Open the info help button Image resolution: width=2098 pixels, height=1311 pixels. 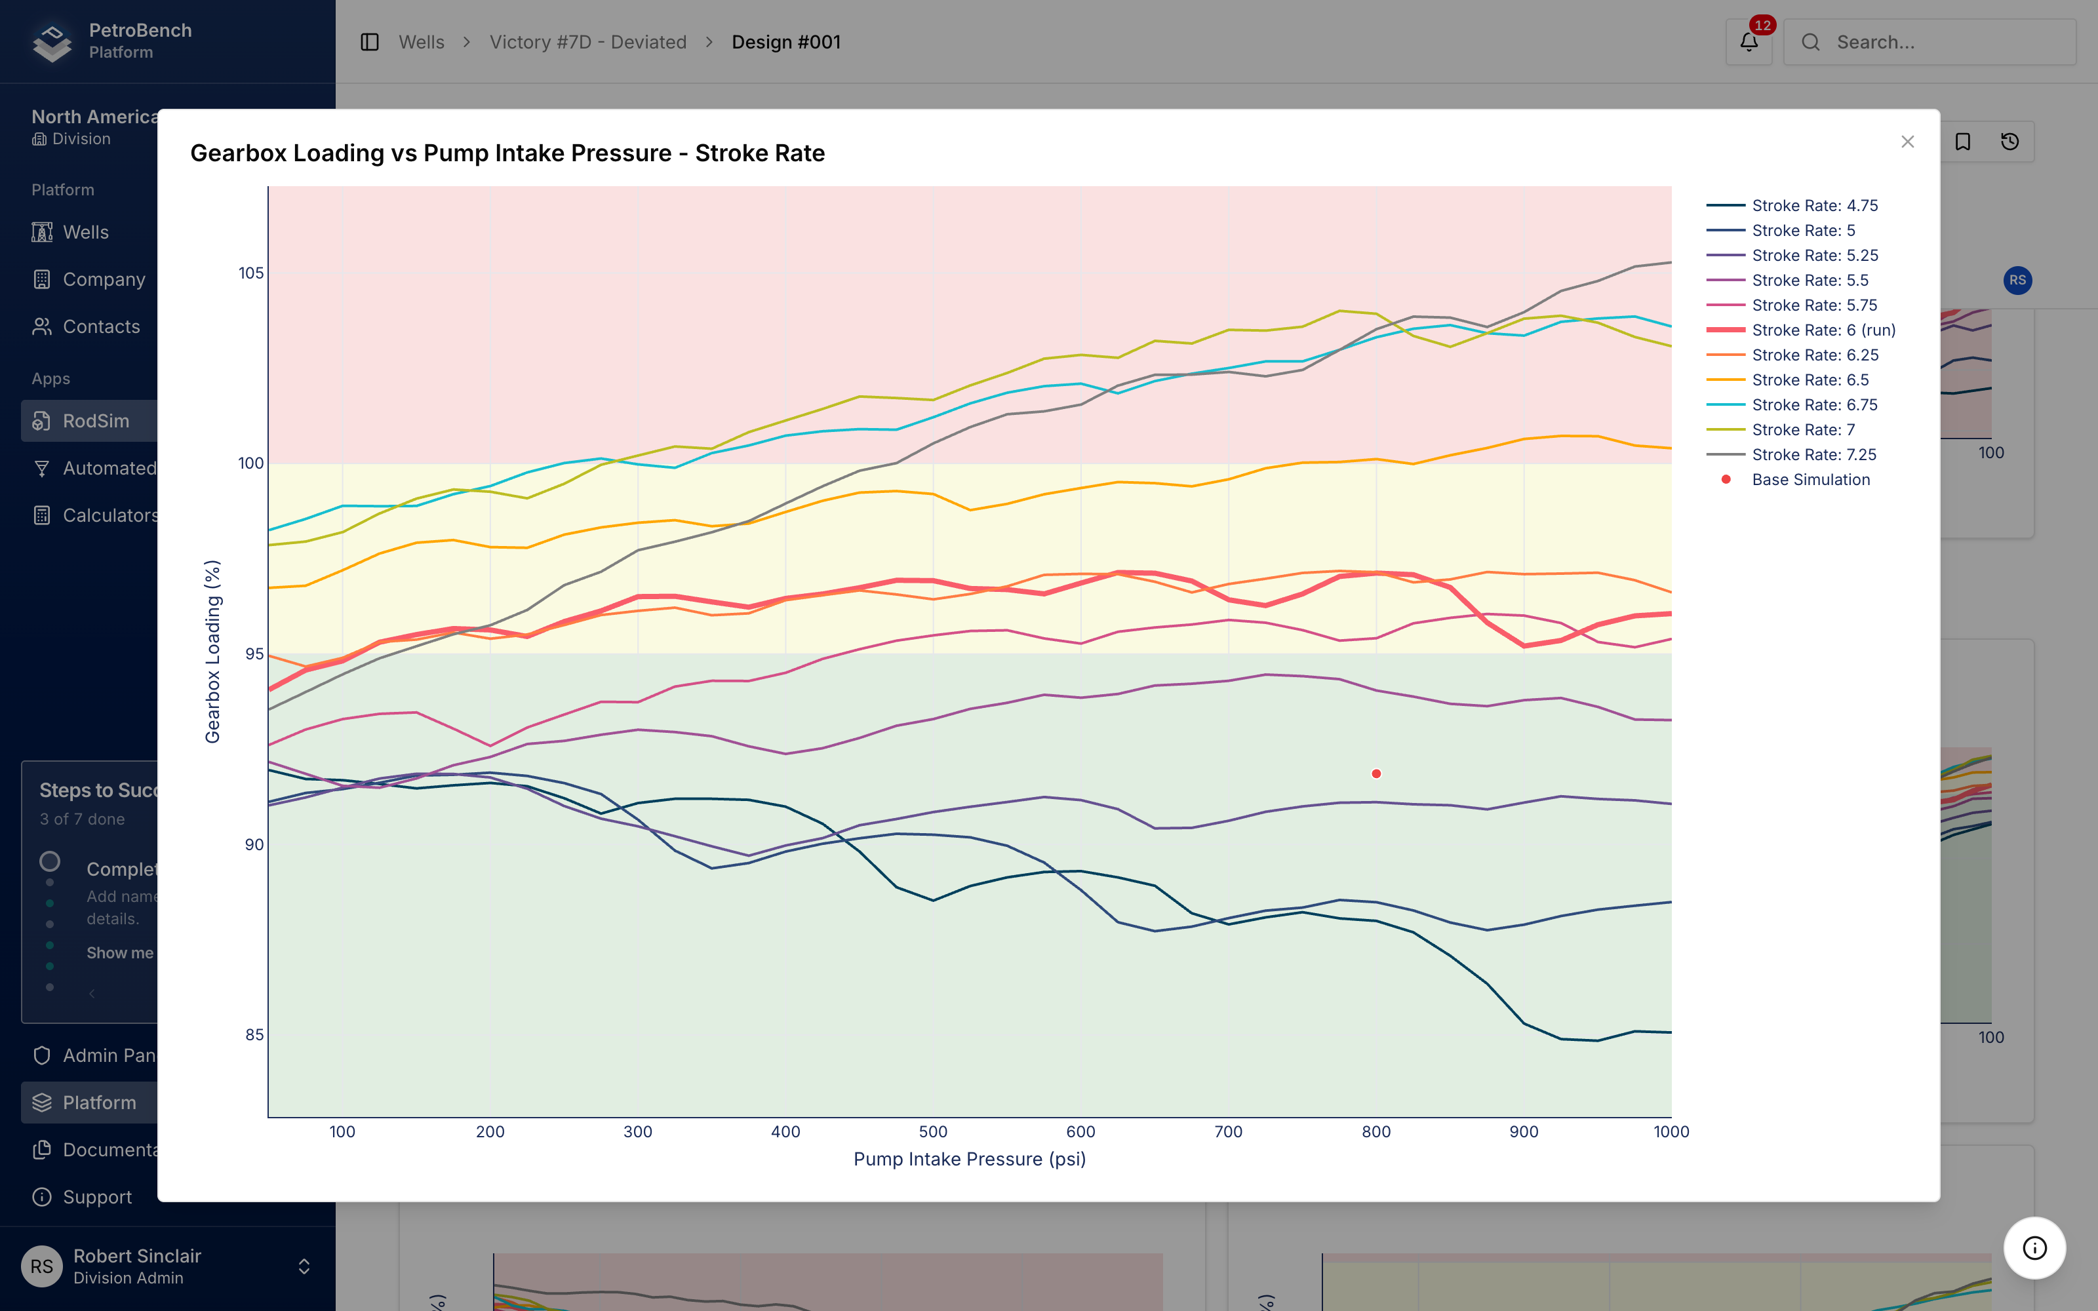2034,1247
